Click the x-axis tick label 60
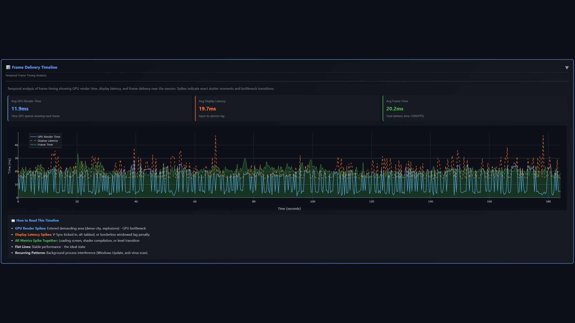The height and width of the screenshot is (323, 575). point(195,202)
